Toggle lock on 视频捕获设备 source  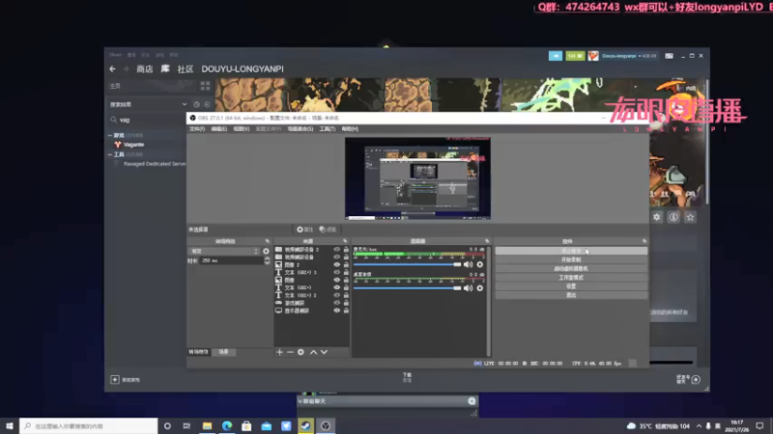point(346,257)
